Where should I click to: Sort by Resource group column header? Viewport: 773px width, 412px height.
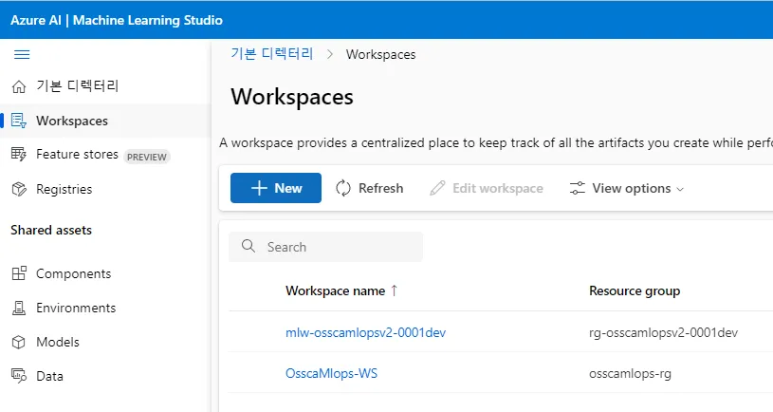point(635,290)
